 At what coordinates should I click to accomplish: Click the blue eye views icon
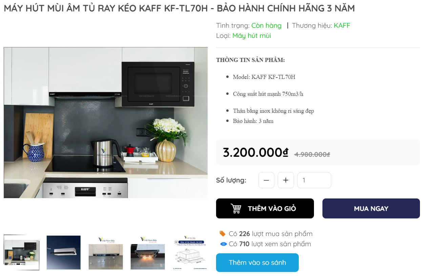point(223,244)
